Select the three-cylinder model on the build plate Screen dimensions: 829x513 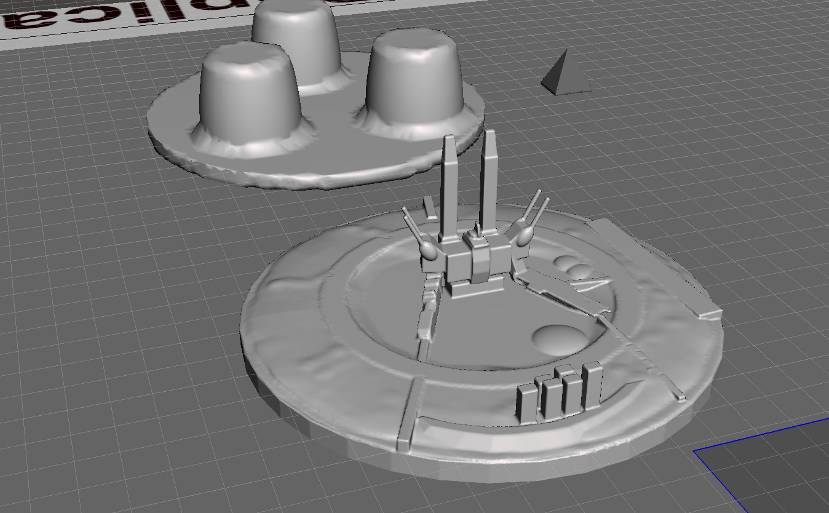315,93
